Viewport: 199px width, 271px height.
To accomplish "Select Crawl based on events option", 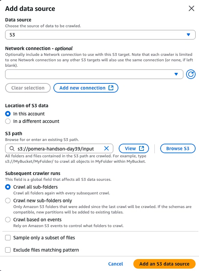I will click(x=8, y=220).
